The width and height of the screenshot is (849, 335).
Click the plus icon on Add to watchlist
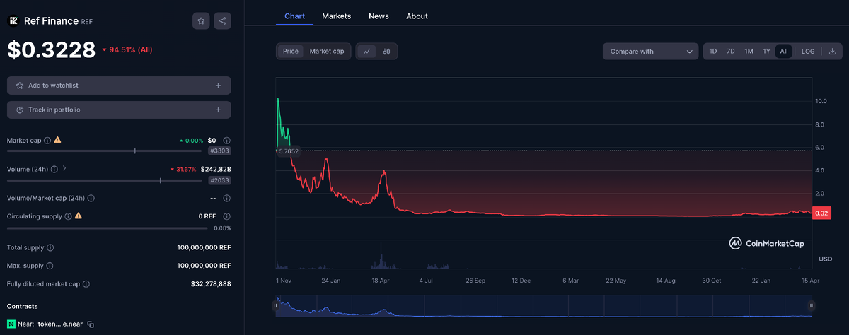pos(218,86)
